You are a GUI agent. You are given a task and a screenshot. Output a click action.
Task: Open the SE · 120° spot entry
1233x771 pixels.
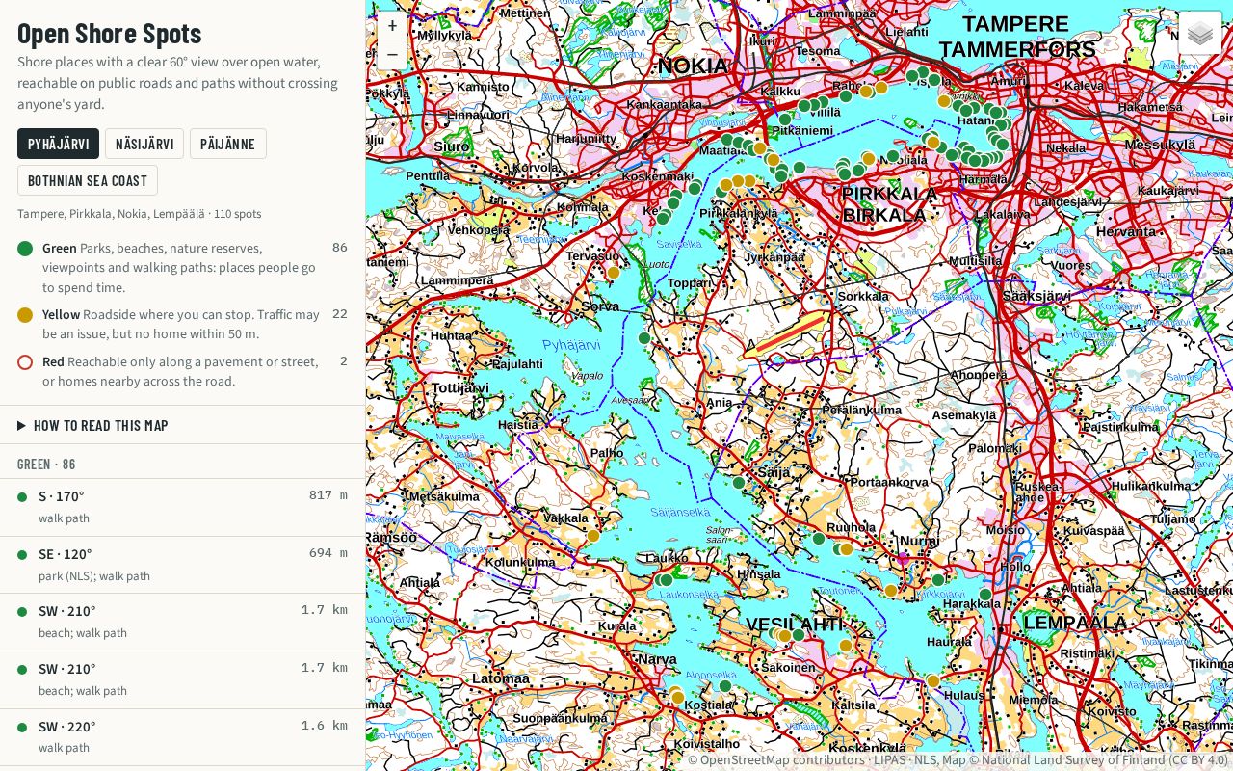point(183,565)
